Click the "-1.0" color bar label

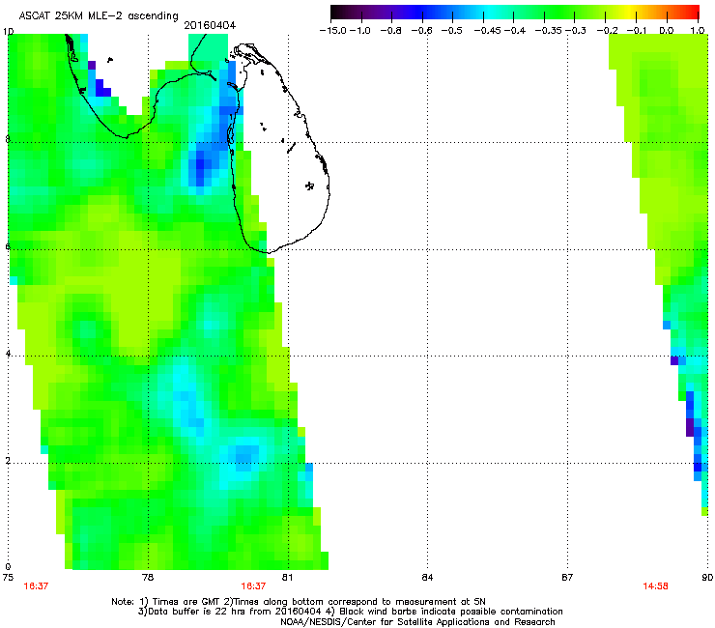(360, 31)
